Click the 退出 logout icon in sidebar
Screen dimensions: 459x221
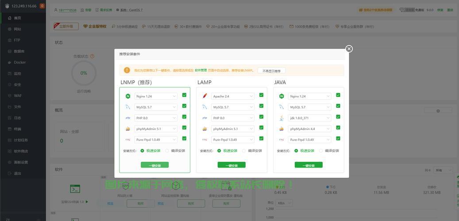click(x=9, y=173)
